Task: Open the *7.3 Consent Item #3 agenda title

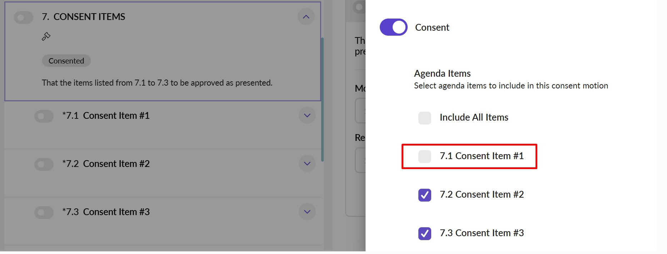Action: tap(106, 212)
